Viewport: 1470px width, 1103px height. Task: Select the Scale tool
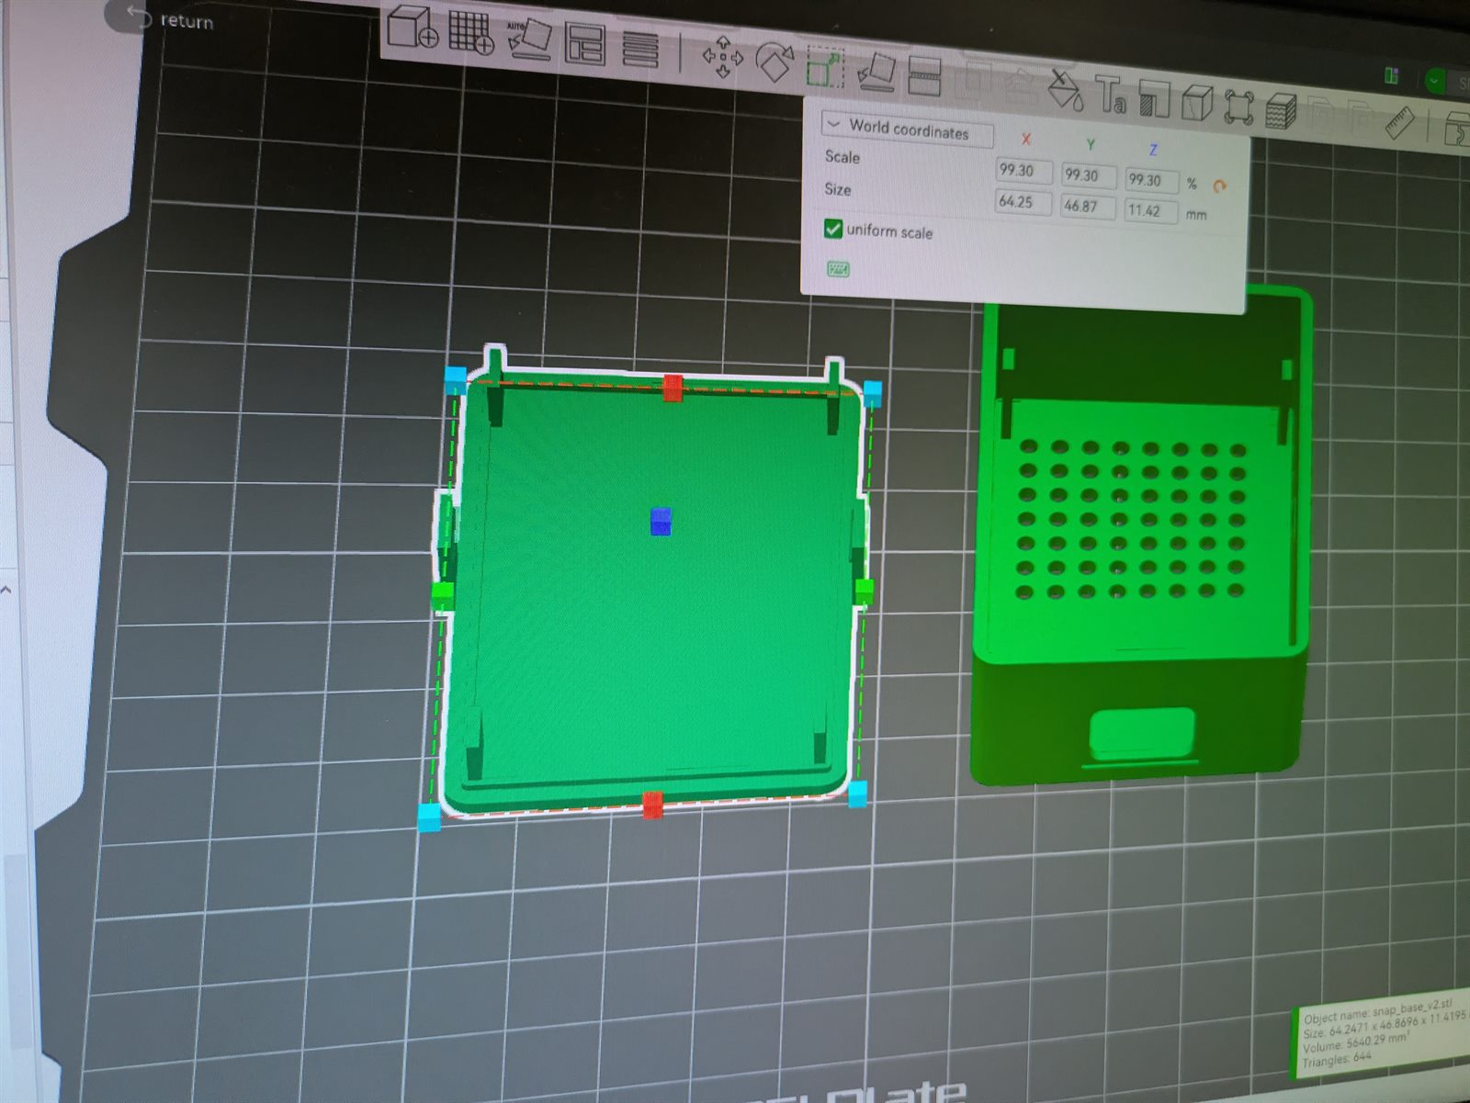tap(824, 67)
